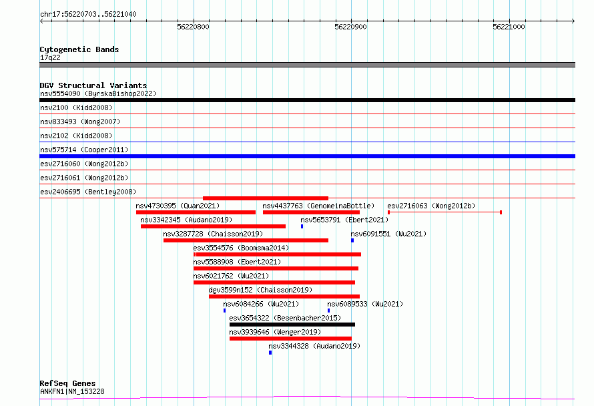Viewport: 594px width, 406px height.
Task: Click the chr17:56220703..56221040 region label
Action: [88, 14]
